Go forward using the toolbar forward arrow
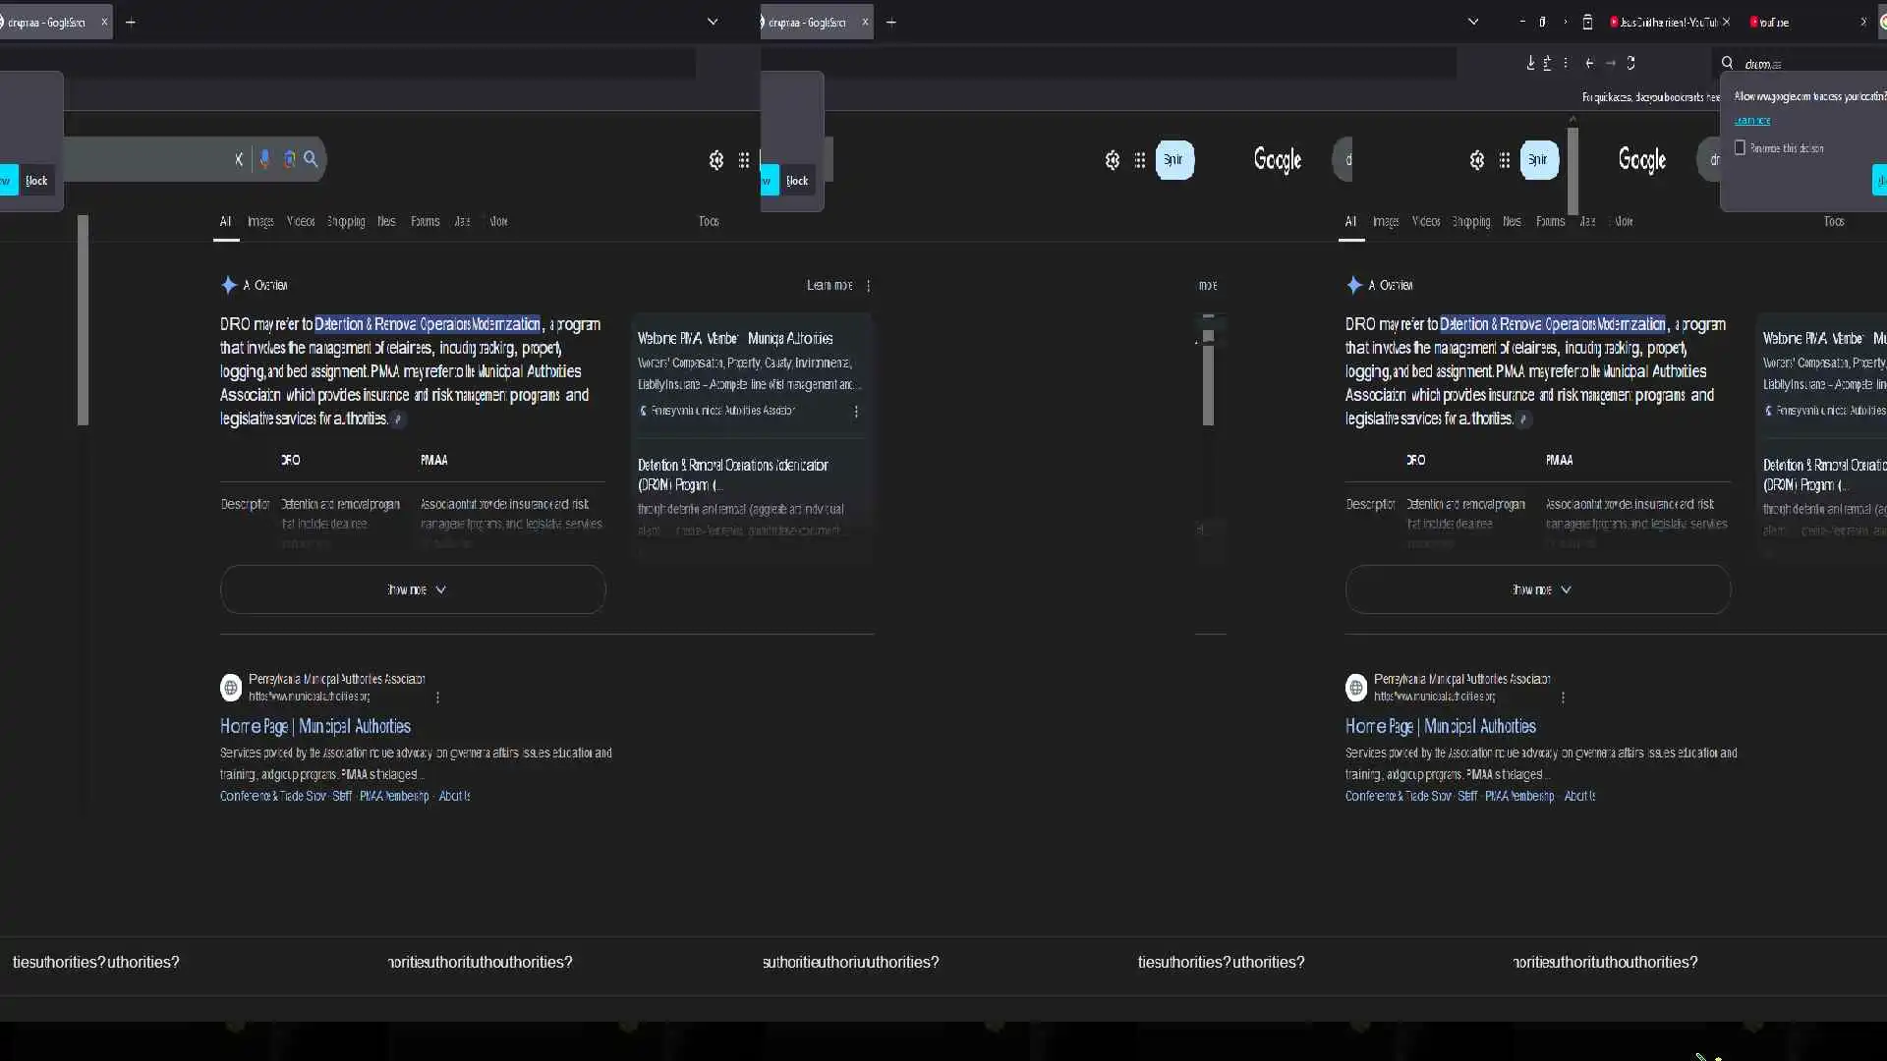1887x1061 pixels. pyautogui.click(x=1611, y=63)
